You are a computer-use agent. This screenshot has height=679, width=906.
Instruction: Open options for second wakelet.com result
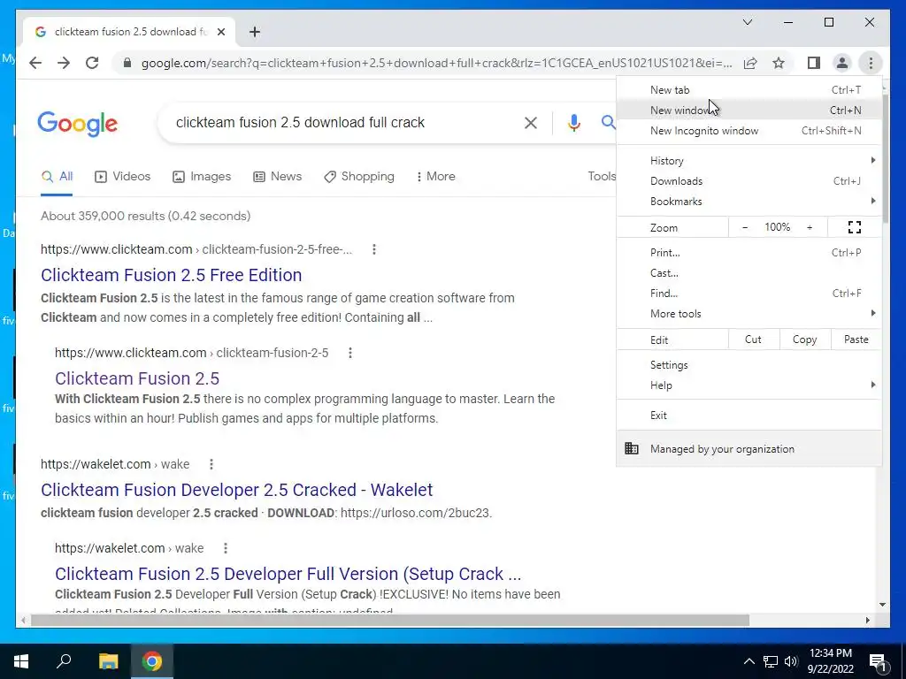226,548
